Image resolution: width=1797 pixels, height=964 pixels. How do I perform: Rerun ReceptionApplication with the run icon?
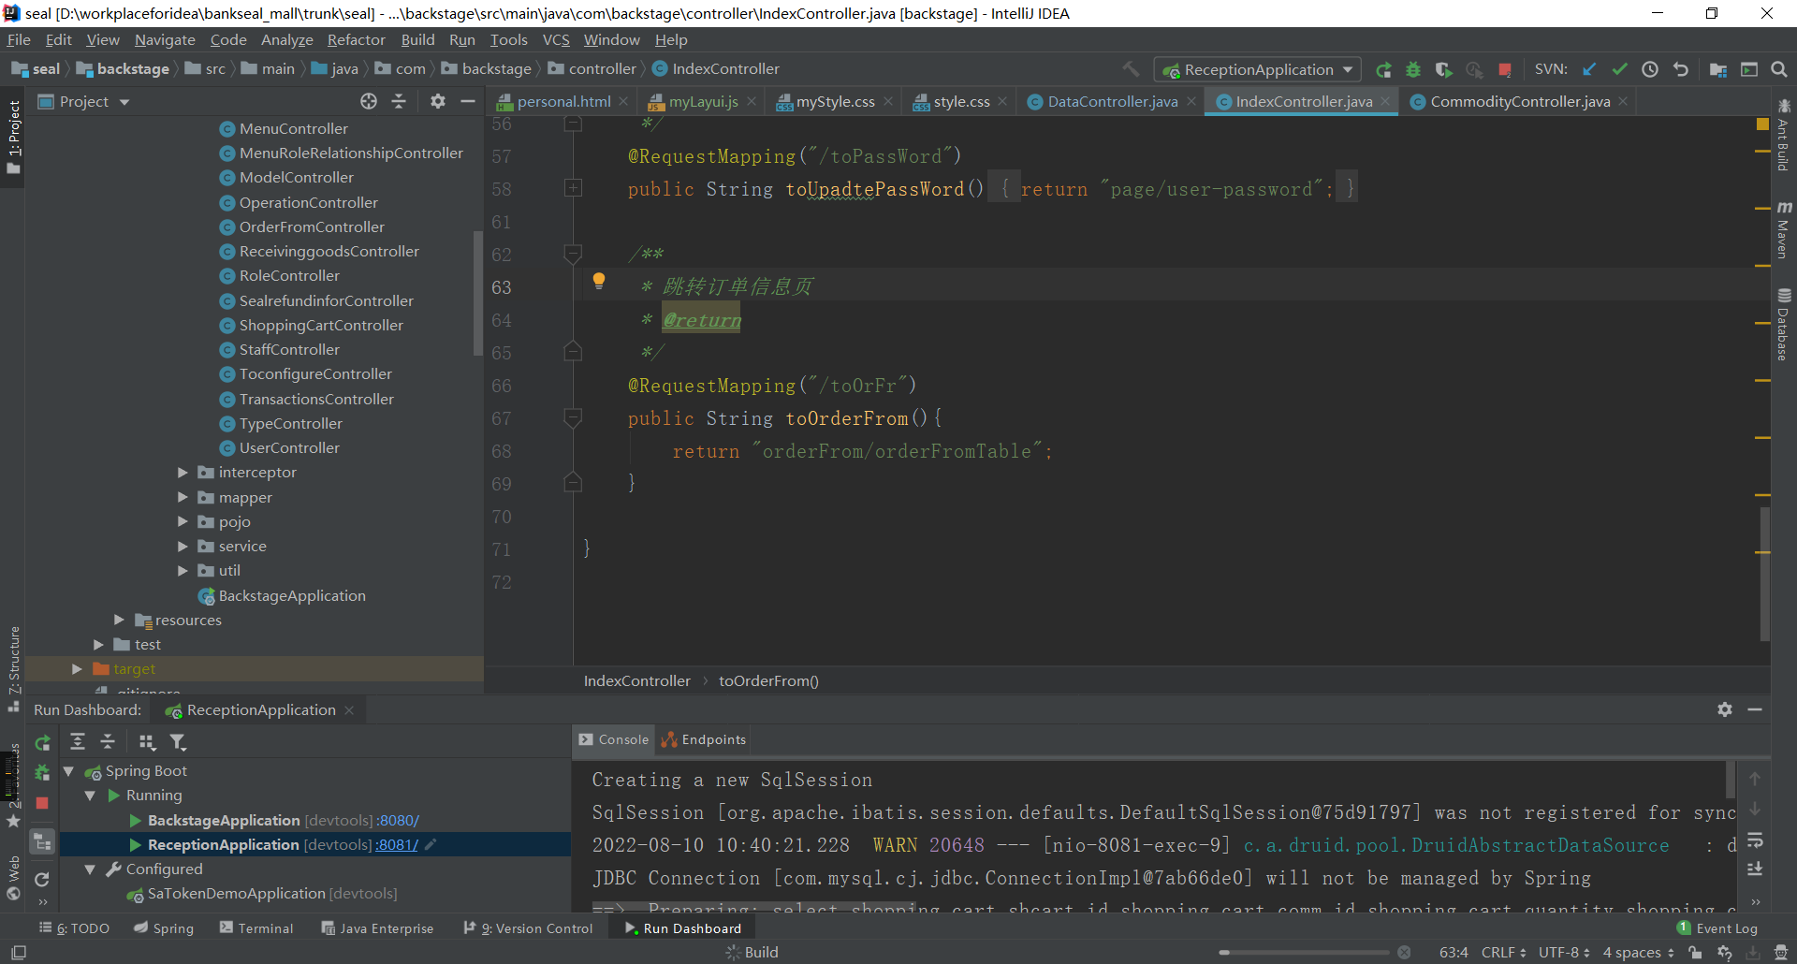[x=1383, y=69]
